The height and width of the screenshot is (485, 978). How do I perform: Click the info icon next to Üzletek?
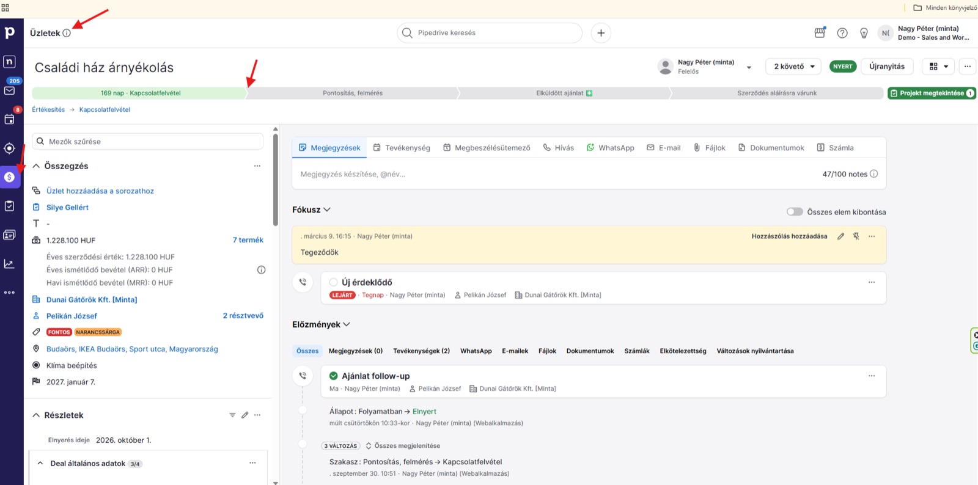click(x=67, y=33)
